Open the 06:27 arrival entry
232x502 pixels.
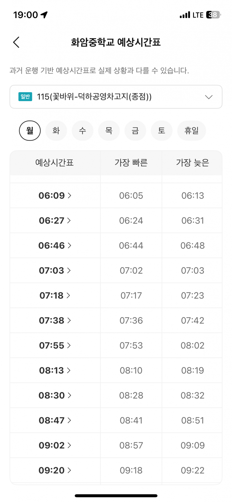coord(55,221)
